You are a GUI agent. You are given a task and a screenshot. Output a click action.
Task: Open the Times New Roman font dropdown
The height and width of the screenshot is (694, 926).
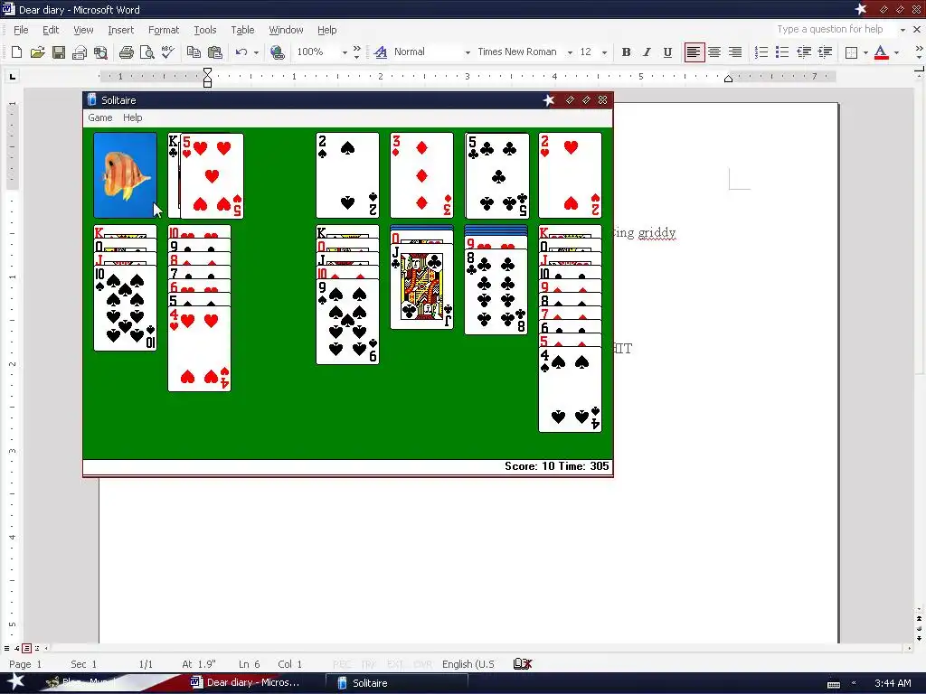tap(570, 52)
